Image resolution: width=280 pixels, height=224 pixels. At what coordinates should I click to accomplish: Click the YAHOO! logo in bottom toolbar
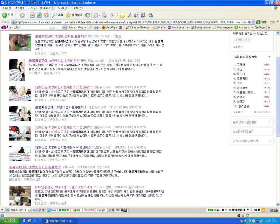[x=89, y=210]
